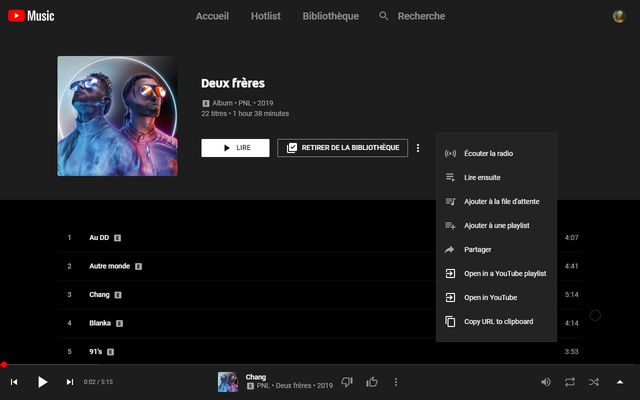This screenshot has height=400, width=640.
Task: Choose Ajouter à une playlist
Action: [496, 225]
